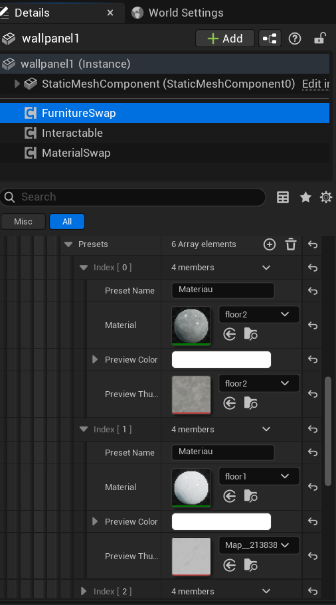The image size is (336, 605).
Task: Use selected asset for Index 0 Material
Action: (230, 334)
